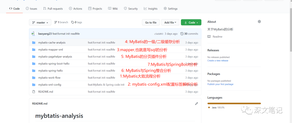View the 30 commits history

[x=189, y=34]
